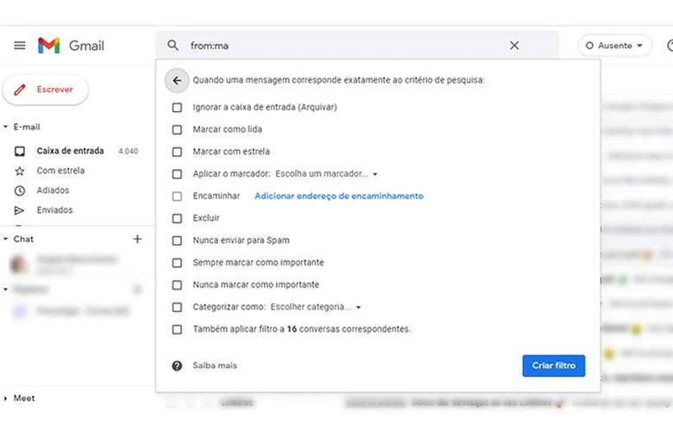Tick 'Nunca enviar para Spam' checkbox
Screen dimensions: 673x431
point(177,240)
